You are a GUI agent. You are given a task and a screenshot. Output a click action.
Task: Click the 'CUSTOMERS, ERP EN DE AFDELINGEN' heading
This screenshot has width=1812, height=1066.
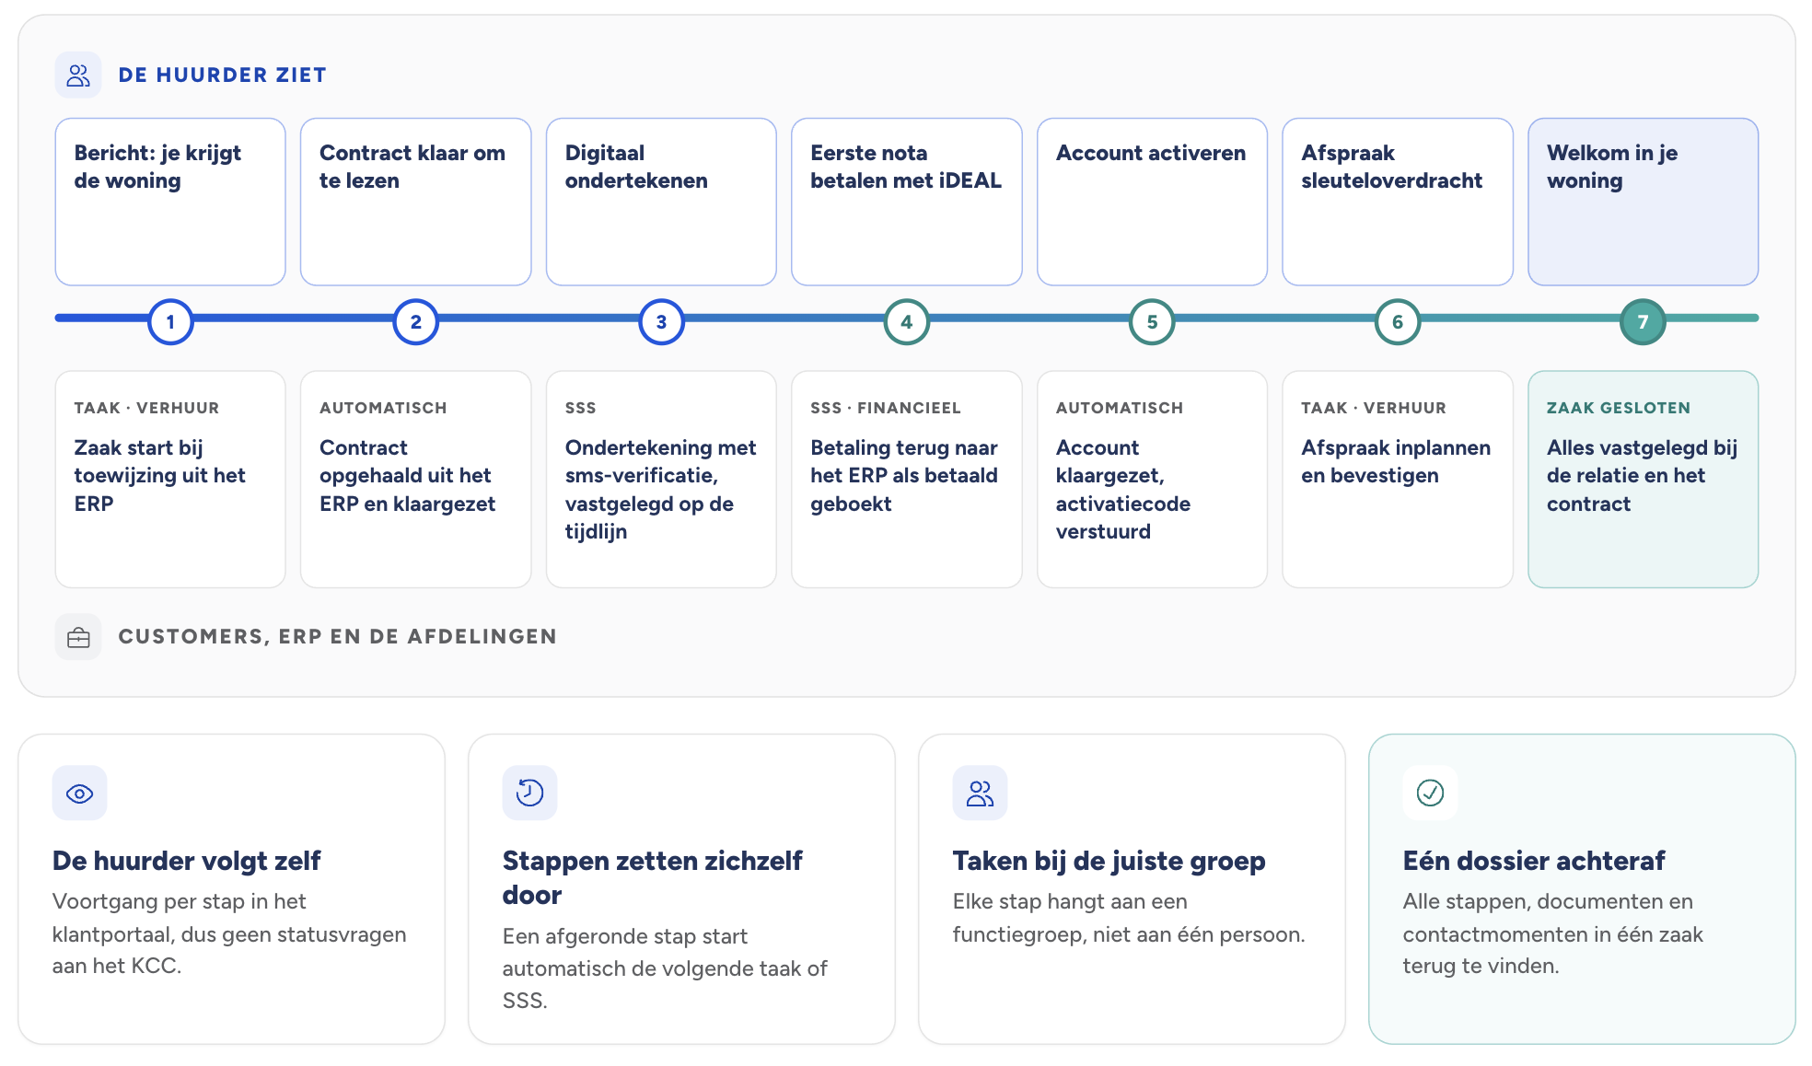point(338,637)
